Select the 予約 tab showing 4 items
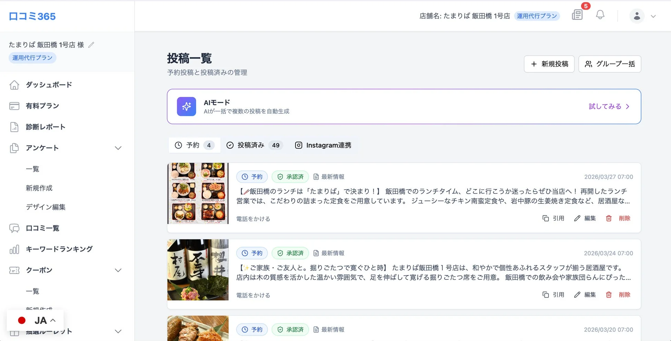The height and width of the screenshot is (341, 671). pyautogui.click(x=194, y=145)
